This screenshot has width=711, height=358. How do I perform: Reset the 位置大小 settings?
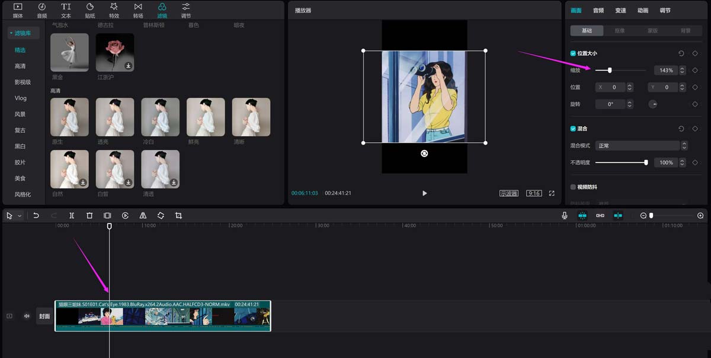point(681,53)
